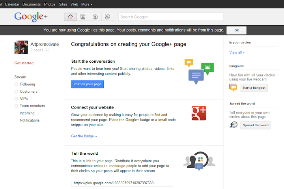Open the View all circles link
Viewport: 284px width, 189px height.
[237, 52]
